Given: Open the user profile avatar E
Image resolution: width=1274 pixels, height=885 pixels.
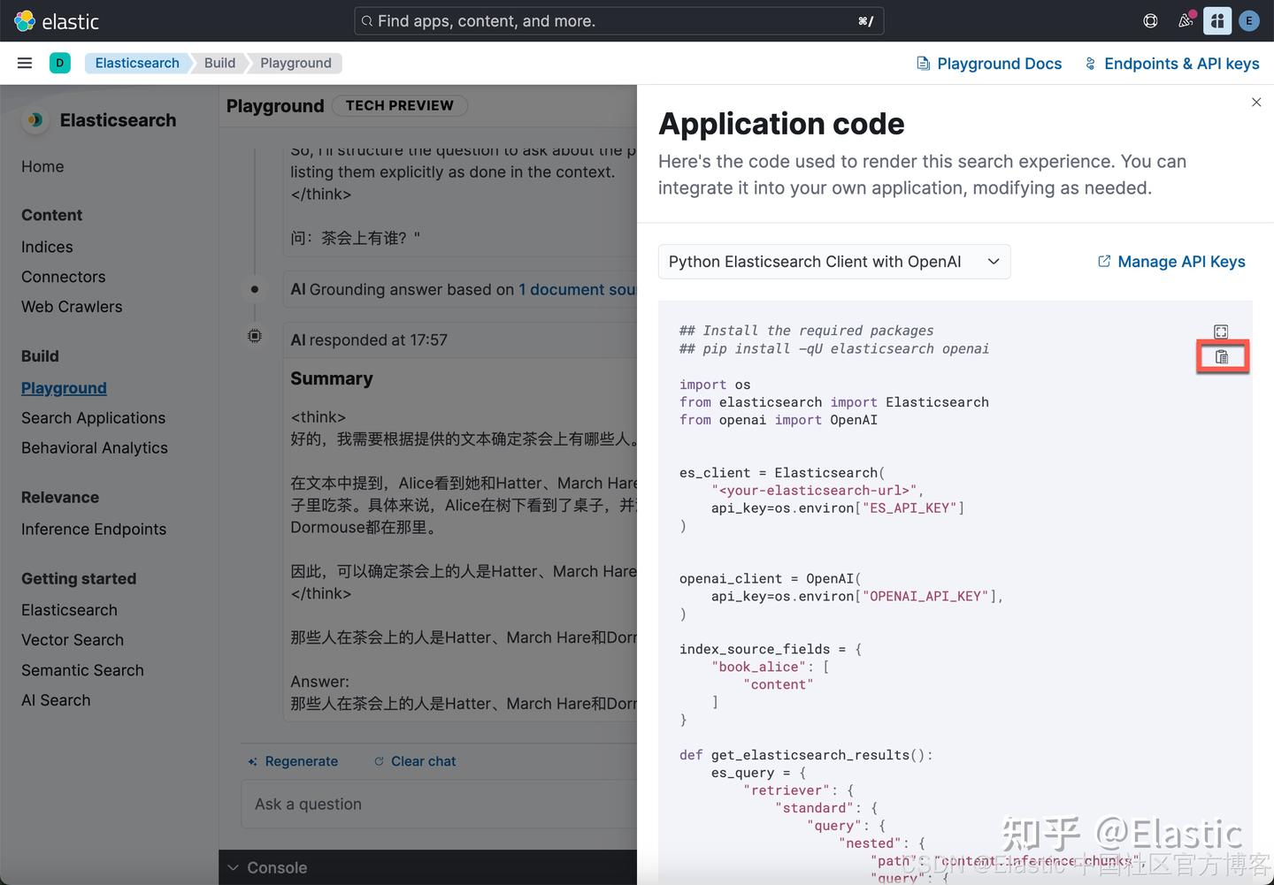Looking at the screenshot, I should tap(1249, 20).
